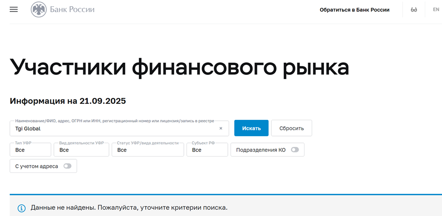The width and height of the screenshot is (442, 216).
Task: Click the Искать search button
Action: [x=251, y=128]
